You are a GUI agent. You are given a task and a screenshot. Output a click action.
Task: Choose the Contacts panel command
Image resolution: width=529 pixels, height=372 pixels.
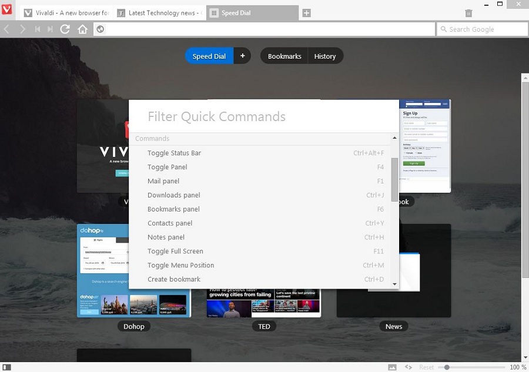(x=259, y=223)
